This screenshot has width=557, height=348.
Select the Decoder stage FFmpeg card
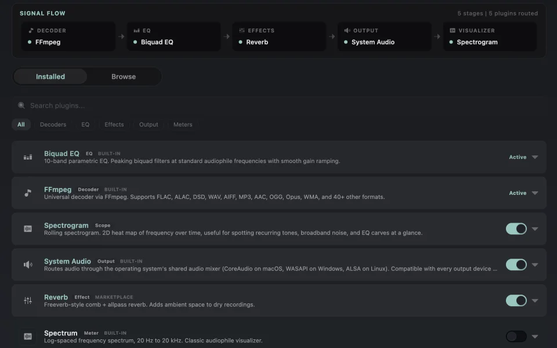click(x=68, y=37)
